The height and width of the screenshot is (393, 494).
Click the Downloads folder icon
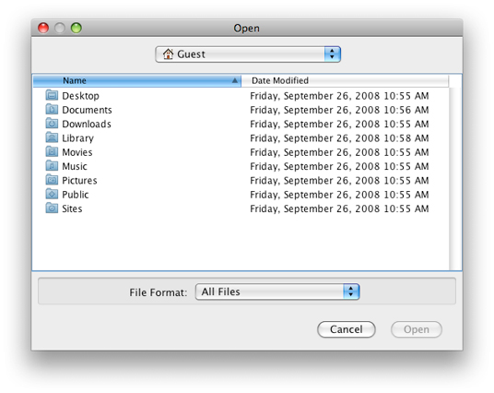pyautogui.click(x=52, y=124)
